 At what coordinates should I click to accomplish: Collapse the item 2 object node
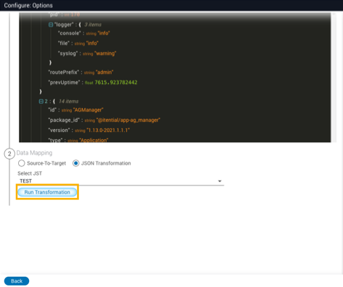41,101
